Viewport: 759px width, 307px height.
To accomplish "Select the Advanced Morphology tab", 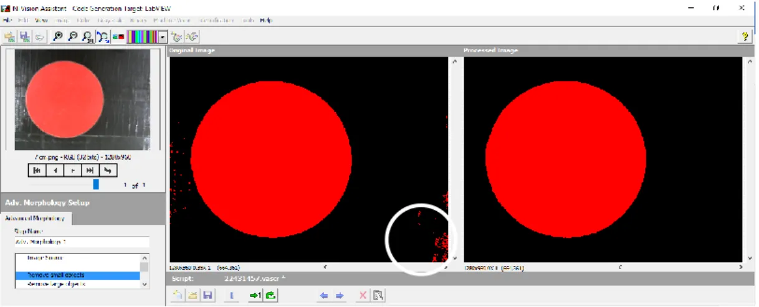I will tap(37, 219).
